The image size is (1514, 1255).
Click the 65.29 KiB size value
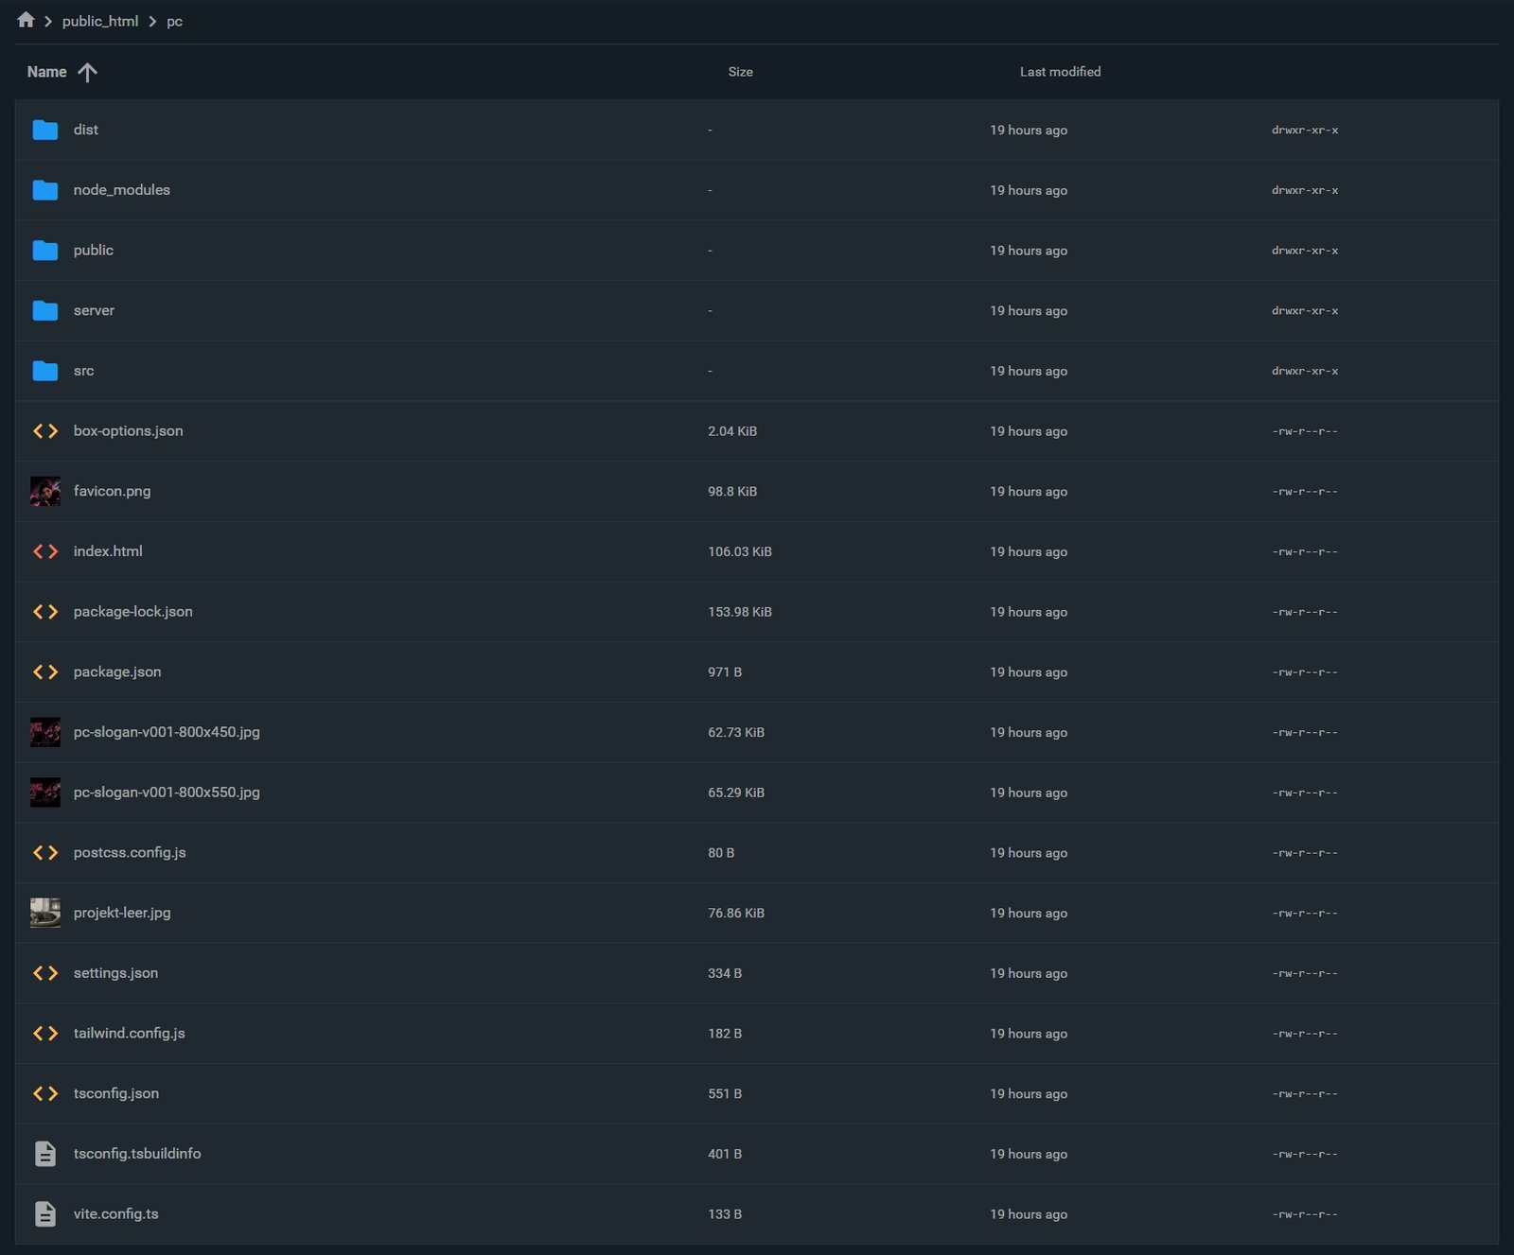pos(736,793)
